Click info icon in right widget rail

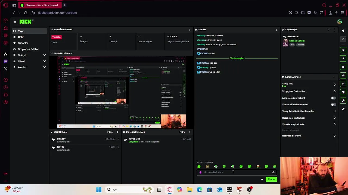(x=343, y=31)
